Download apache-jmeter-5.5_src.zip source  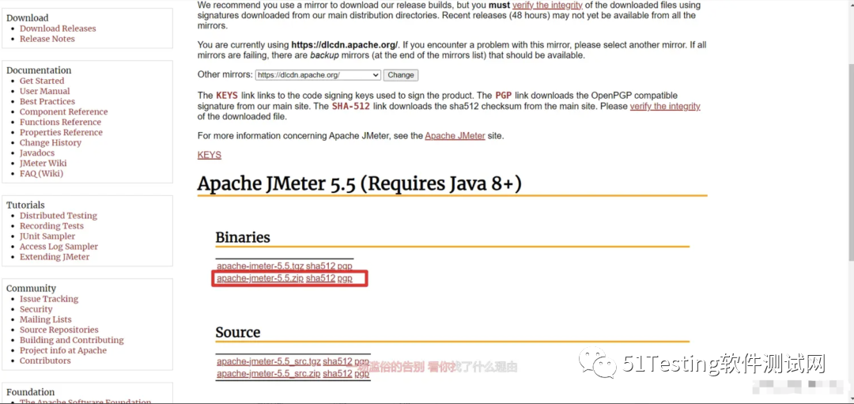pyautogui.click(x=269, y=374)
